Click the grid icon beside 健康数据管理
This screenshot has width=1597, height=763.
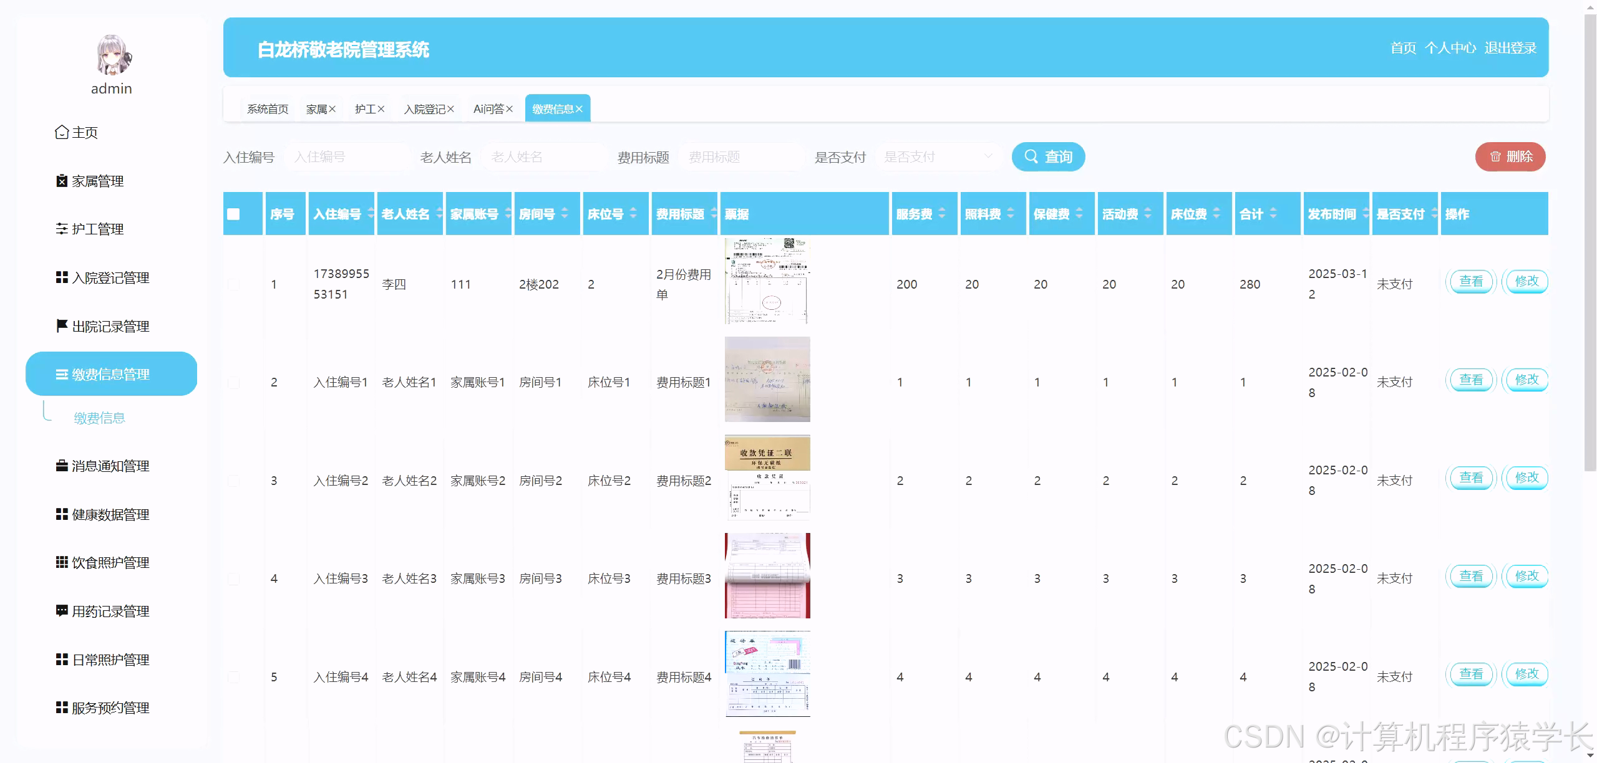[62, 514]
